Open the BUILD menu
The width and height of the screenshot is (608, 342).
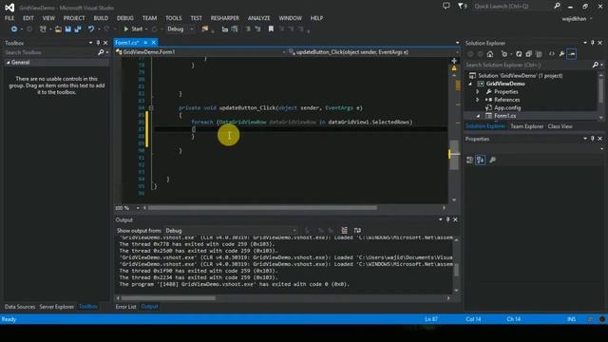click(101, 18)
